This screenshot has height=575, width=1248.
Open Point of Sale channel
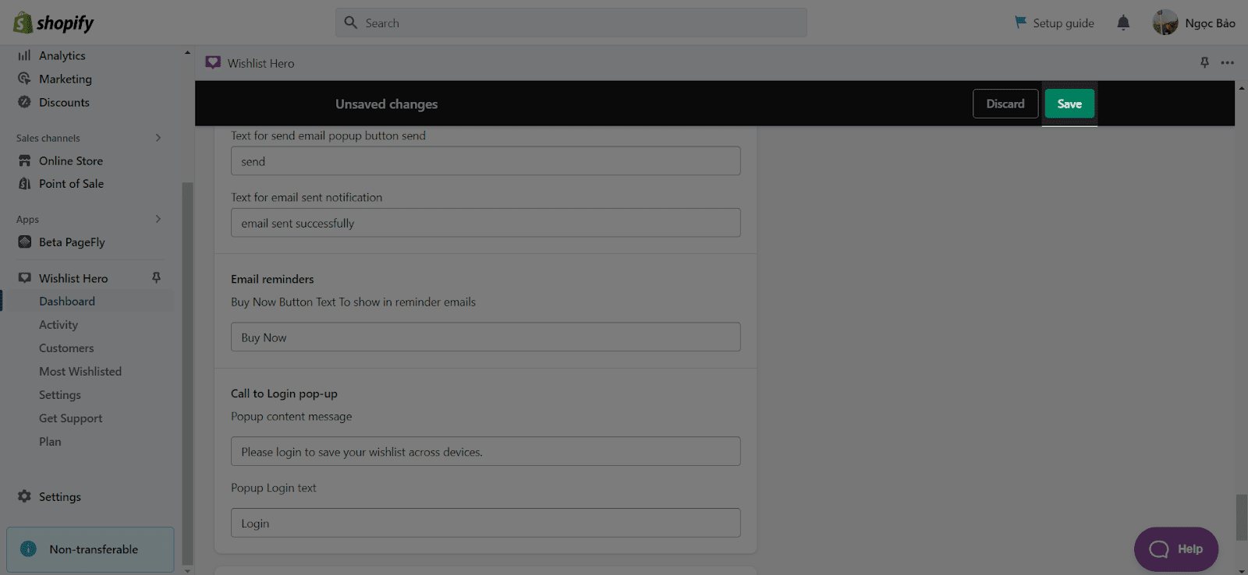pyautogui.click(x=71, y=184)
